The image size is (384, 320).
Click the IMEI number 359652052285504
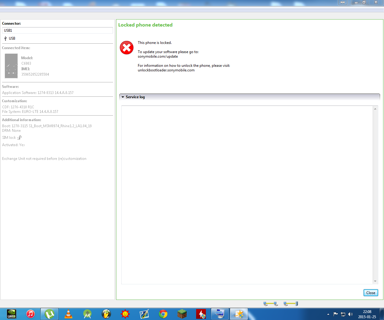[35, 74]
